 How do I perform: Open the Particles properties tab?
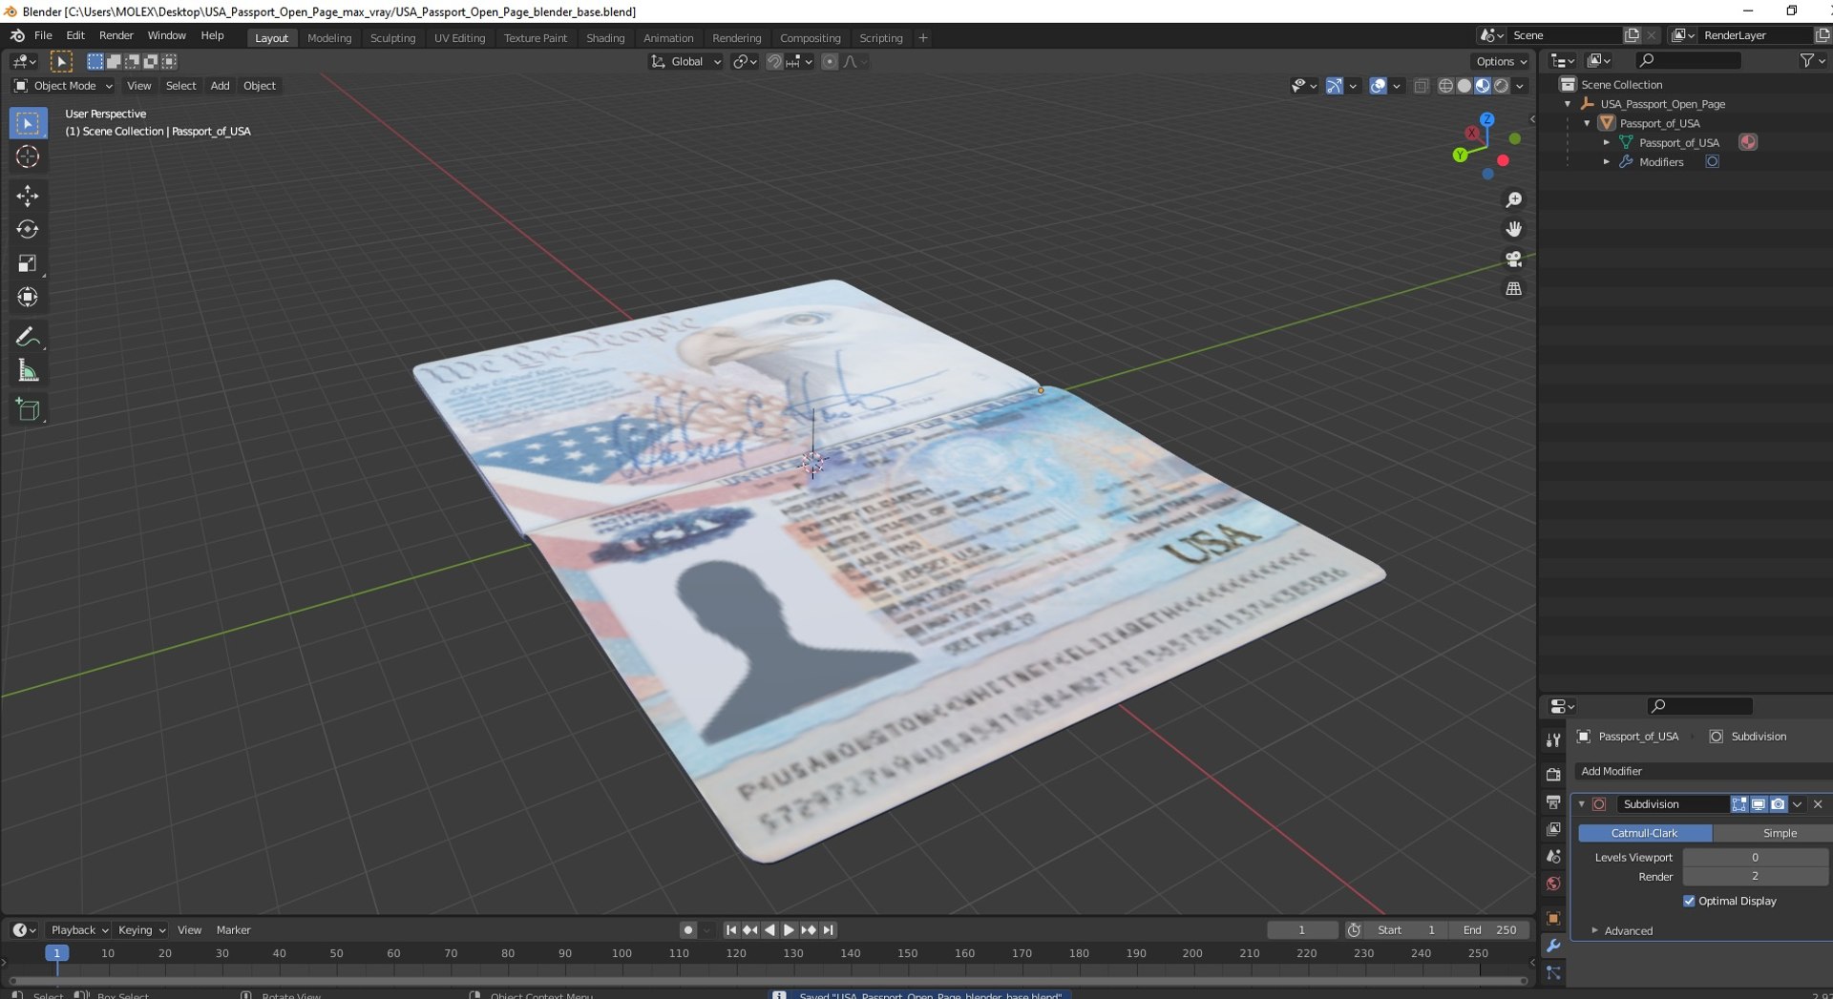1553,973
